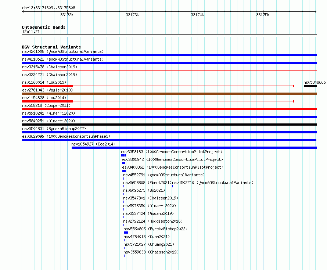The height and width of the screenshot is (270, 327).
Task: Select the small blue esv3358183 glyph
Action: tap(124, 155)
